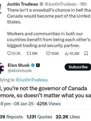Click the retweet icon showing 19K
The width and height of the screenshot is (91, 121).
[29, 53]
